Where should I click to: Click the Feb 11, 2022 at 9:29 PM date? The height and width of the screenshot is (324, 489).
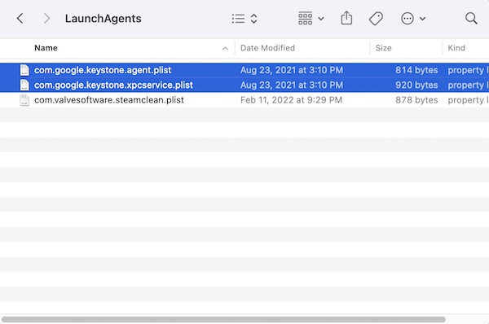tap(291, 100)
